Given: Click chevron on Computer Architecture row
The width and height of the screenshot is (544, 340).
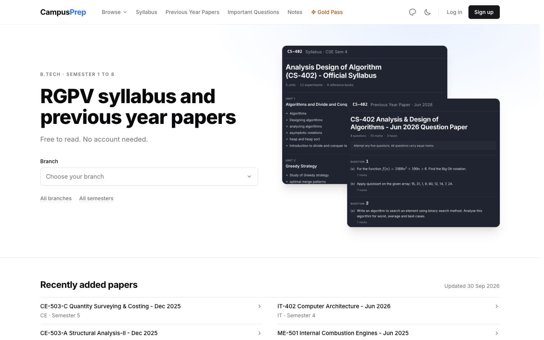Looking at the screenshot, I should (x=497, y=306).
